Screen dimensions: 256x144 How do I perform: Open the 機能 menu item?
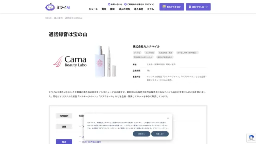[x=112, y=9]
